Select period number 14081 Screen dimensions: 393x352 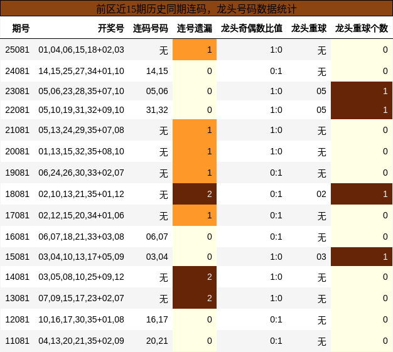click(18, 277)
